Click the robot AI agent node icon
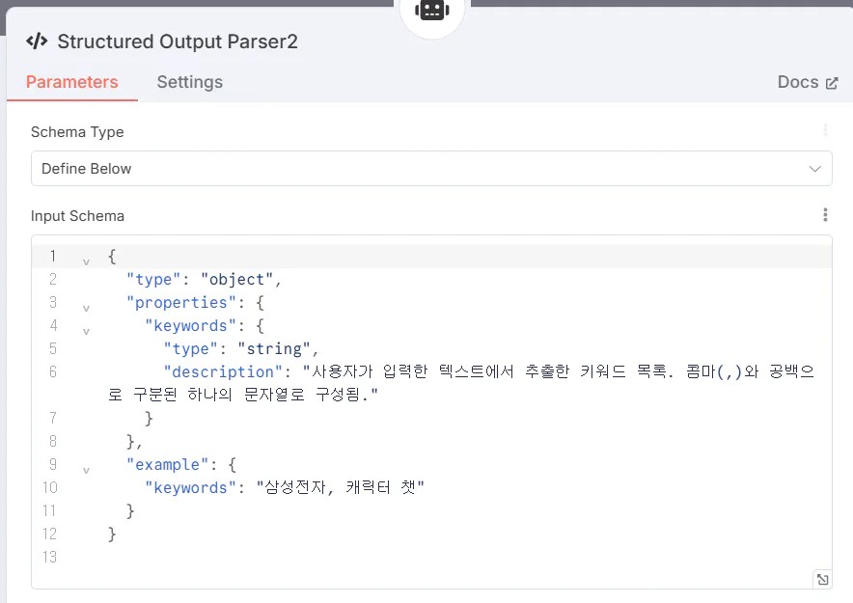Screen dimensions: 853x603 (431, 11)
